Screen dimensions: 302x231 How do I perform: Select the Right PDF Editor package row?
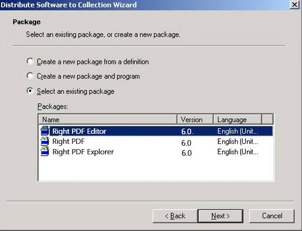[156, 131]
